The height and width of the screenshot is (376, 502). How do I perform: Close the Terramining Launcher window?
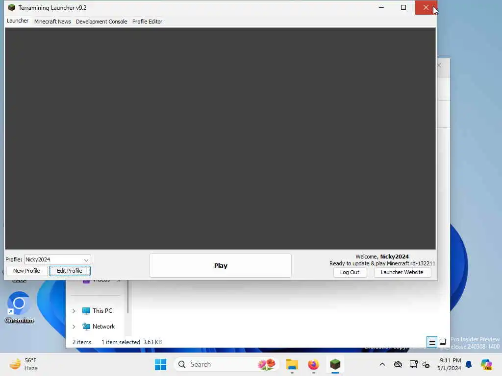[426, 7]
